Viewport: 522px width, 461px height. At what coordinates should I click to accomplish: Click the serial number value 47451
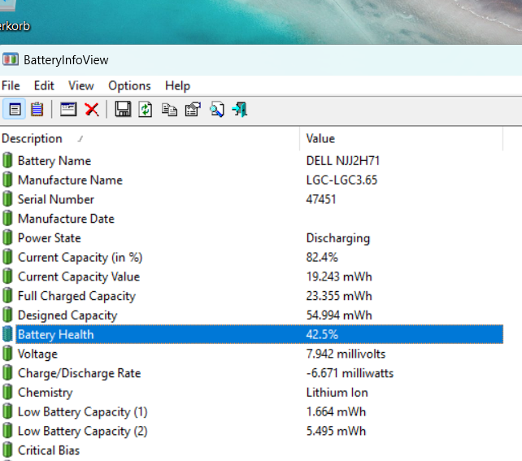321,199
